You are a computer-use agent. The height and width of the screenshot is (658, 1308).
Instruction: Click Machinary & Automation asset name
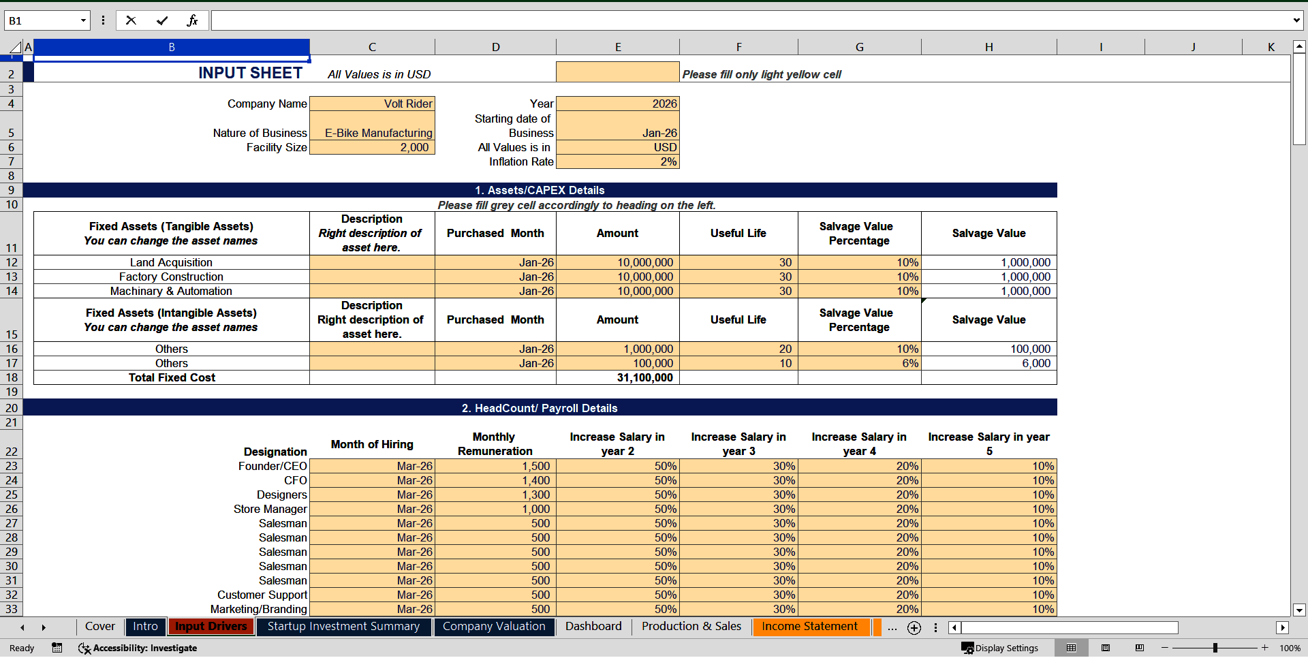coord(171,291)
